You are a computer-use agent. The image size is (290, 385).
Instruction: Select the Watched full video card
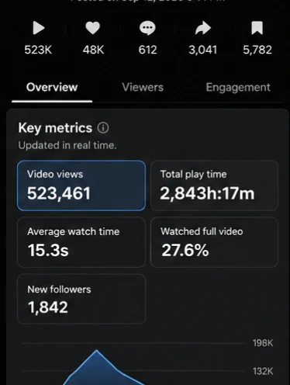click(214, 242)
